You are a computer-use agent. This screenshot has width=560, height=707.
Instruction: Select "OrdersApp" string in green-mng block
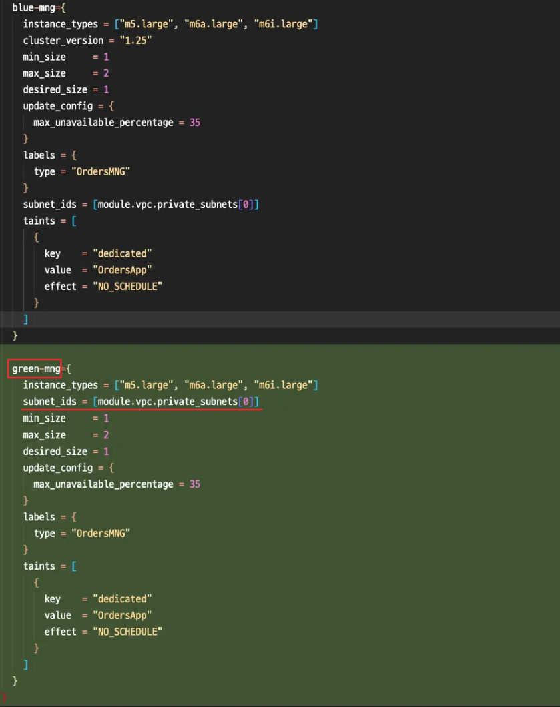122,616
